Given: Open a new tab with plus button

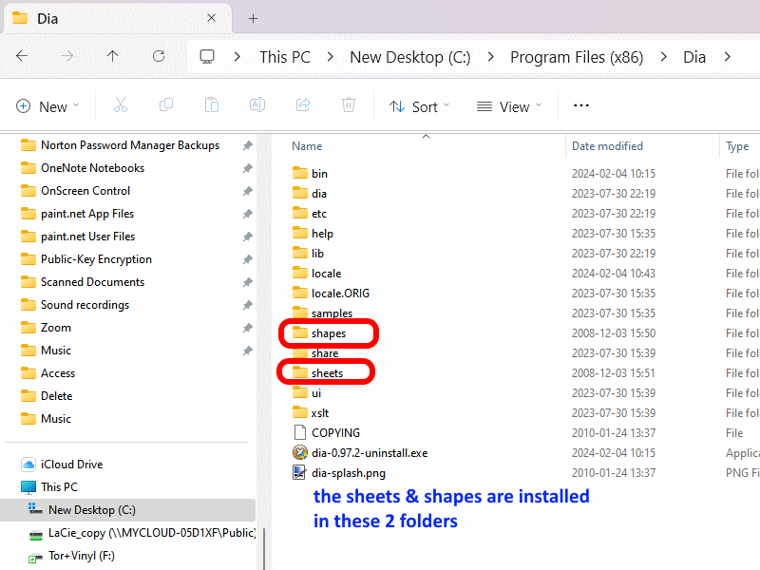Looking at the screenshot, I should click(x=253, y=18).
